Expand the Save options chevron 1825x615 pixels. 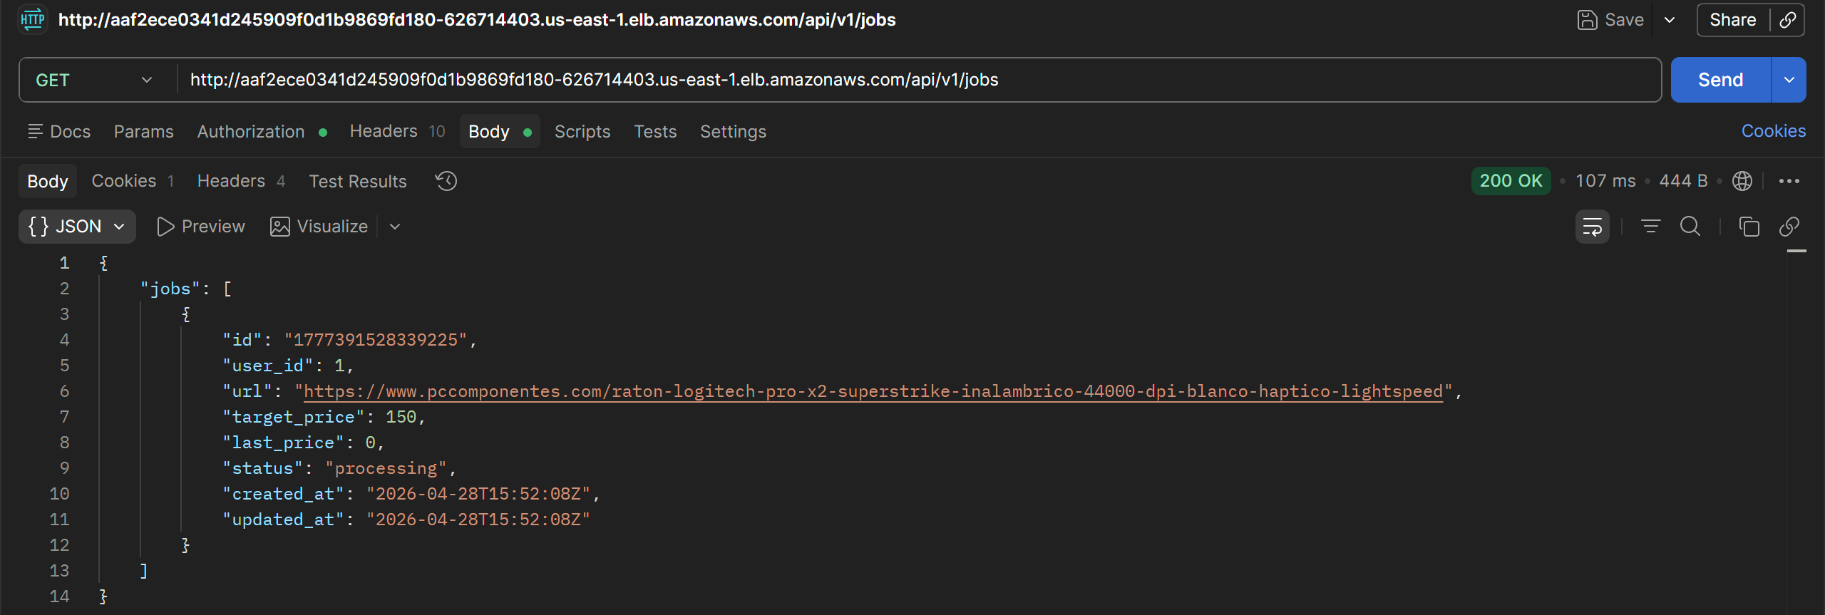[1670, 20]
